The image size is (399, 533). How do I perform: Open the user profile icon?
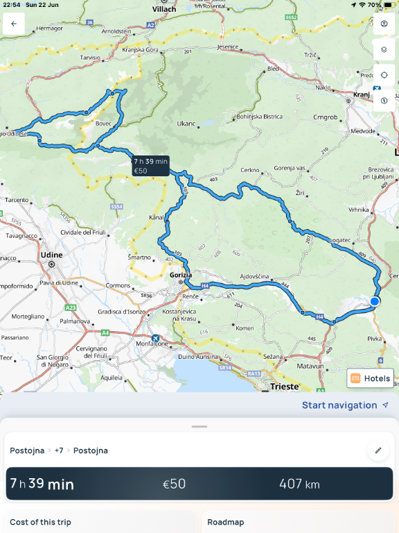[384, 24]
